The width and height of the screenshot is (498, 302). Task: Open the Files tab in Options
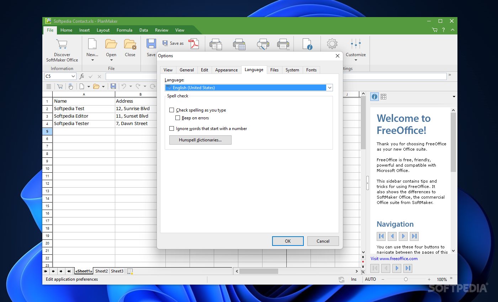pos(274,70)
